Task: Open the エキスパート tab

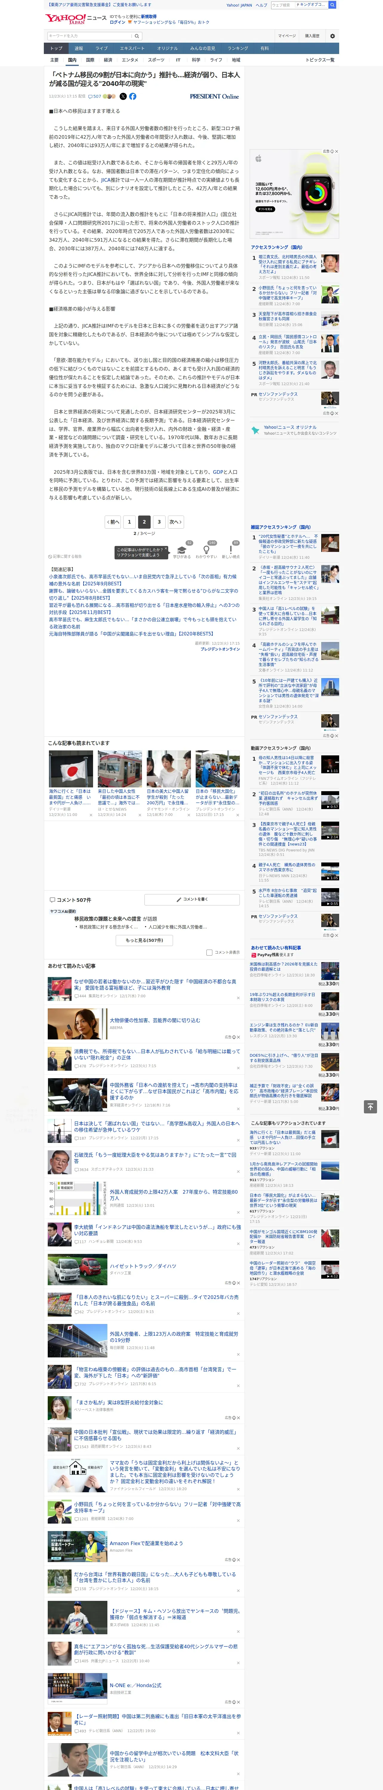Action: click(132, 49)
